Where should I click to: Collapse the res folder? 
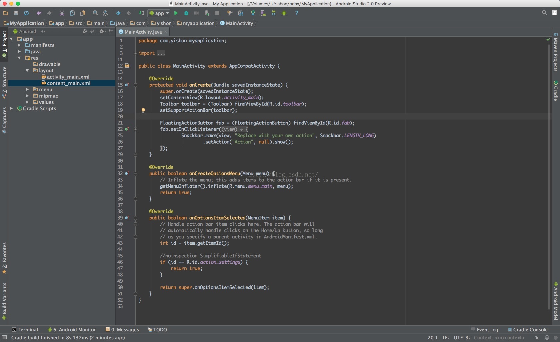[19, 58]
